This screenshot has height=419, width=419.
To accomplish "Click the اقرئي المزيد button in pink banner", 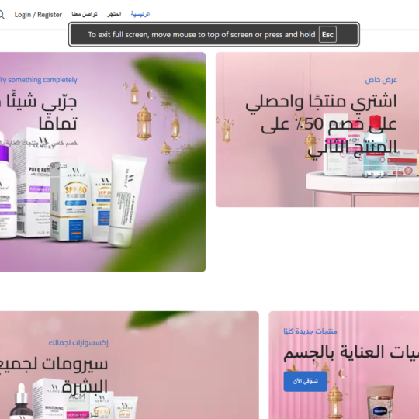I will (374, 175).
